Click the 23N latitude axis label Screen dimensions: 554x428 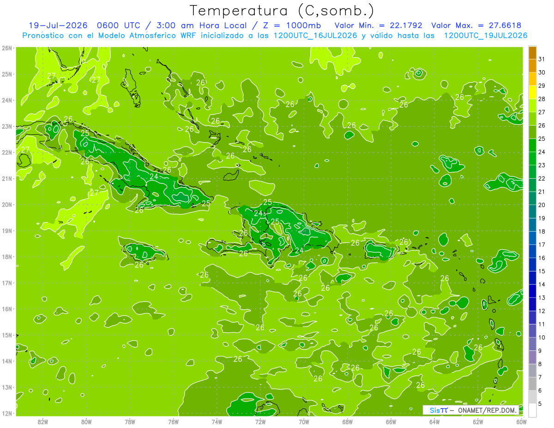point(7,127)
